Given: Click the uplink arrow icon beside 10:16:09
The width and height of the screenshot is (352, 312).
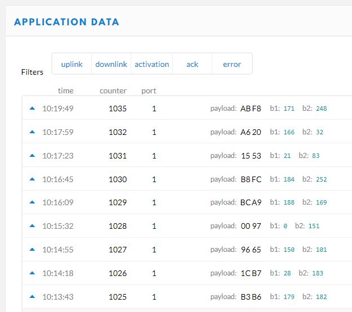Looking at the screenshot, I should pyautogui.click(x=32, y=202).
